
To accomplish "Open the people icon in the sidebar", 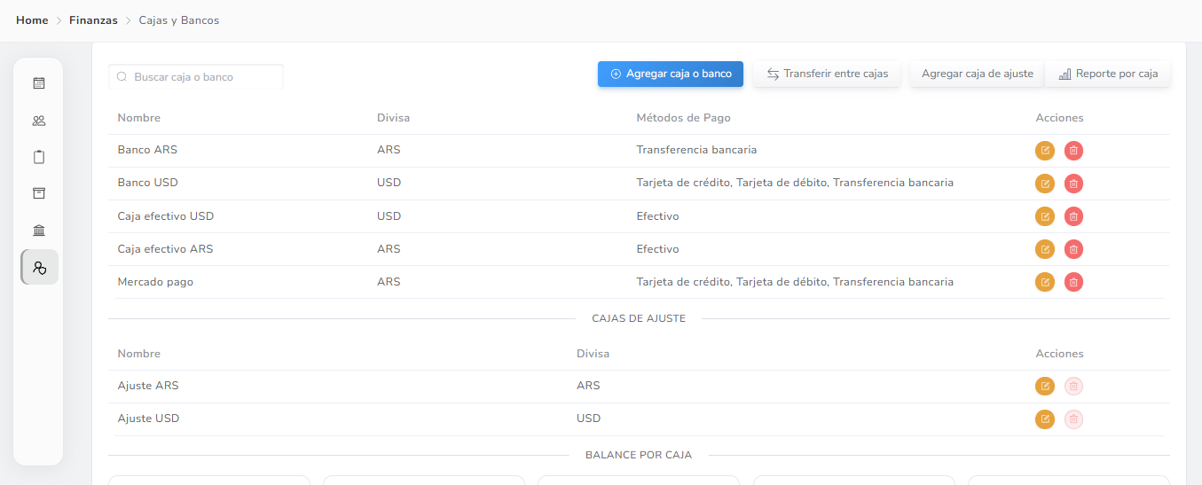I will pos(39,121).
